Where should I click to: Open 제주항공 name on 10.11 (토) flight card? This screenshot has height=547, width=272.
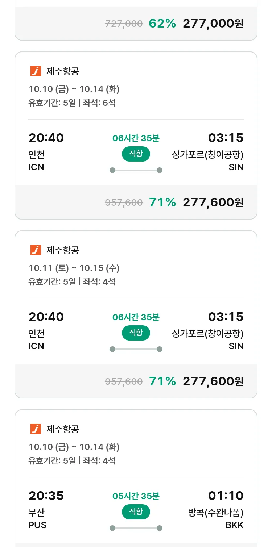[62, 250]
